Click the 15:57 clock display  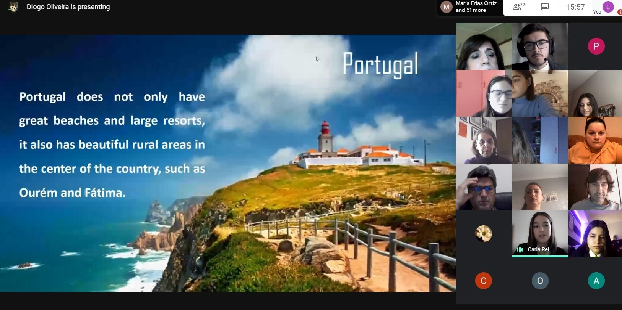[x=575, y=7]
